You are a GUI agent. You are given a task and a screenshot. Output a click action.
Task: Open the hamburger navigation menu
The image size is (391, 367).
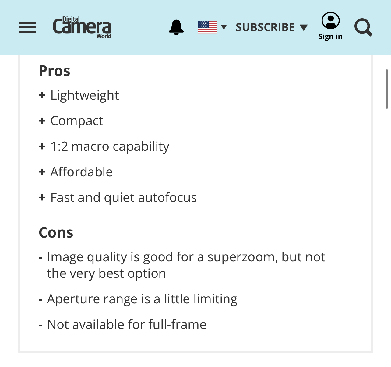tap(27, 27)
